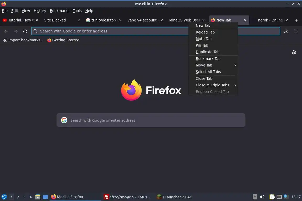The width and height of the screenshot is (302, 201).
Task: Close the Site Blocked tab
Action: pos(79,20)
